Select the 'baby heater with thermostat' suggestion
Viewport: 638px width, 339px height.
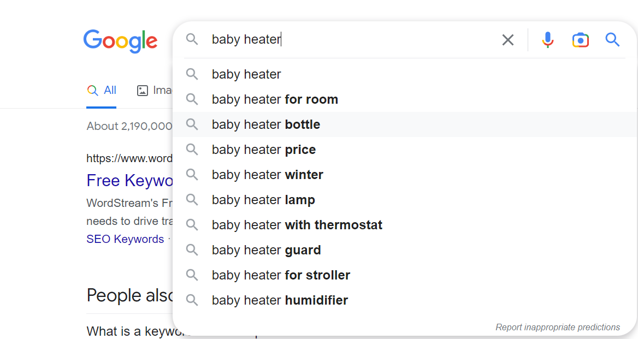pos(297,224)
